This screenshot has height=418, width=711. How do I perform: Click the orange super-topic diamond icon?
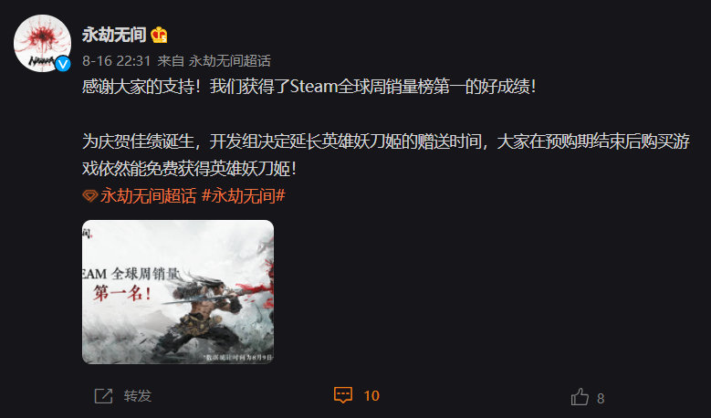click(89, 196)
